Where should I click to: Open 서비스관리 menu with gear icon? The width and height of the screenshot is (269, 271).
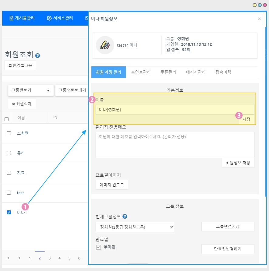point(60,18)
